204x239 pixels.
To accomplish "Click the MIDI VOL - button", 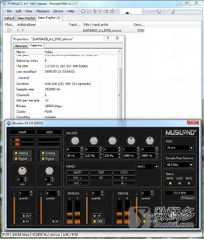I will (78, 183).
